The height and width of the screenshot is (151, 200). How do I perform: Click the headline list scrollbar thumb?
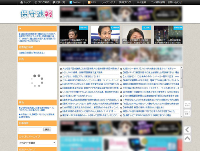coord(182,78)
